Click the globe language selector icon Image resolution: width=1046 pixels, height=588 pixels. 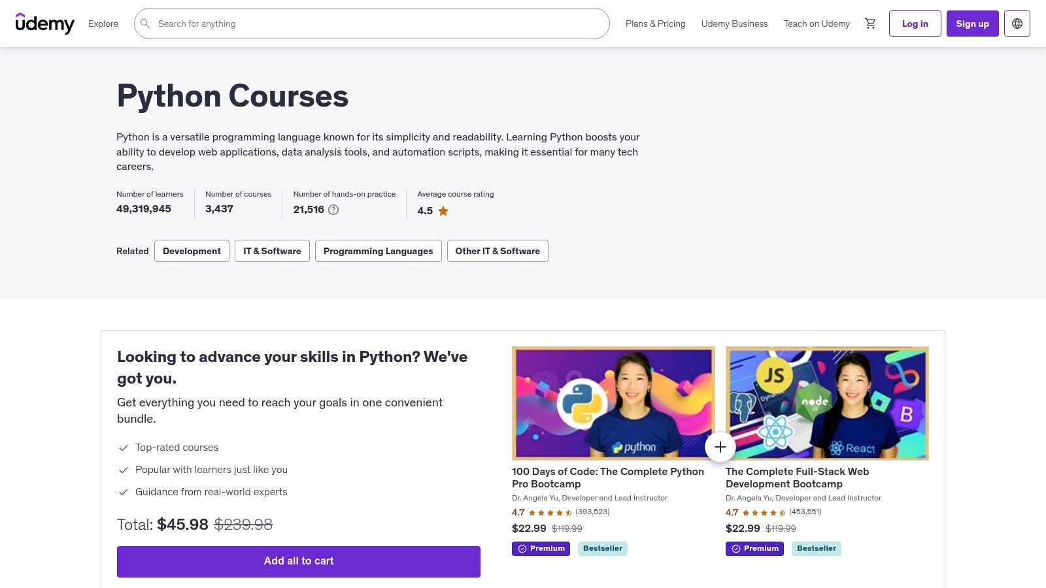tap(1017, 24)
